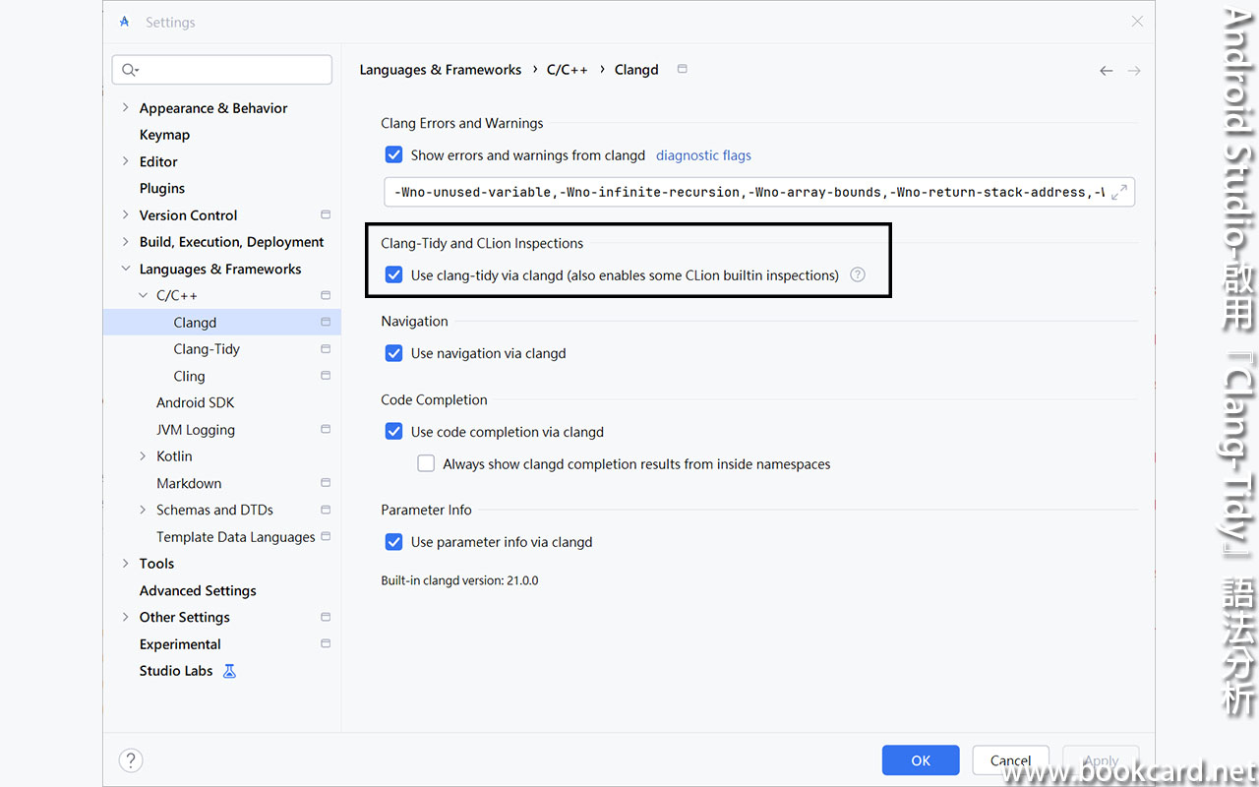Click the project icon on Template Data Languages row
Viewport: 1259px width, 787px height.
(326, 536)
